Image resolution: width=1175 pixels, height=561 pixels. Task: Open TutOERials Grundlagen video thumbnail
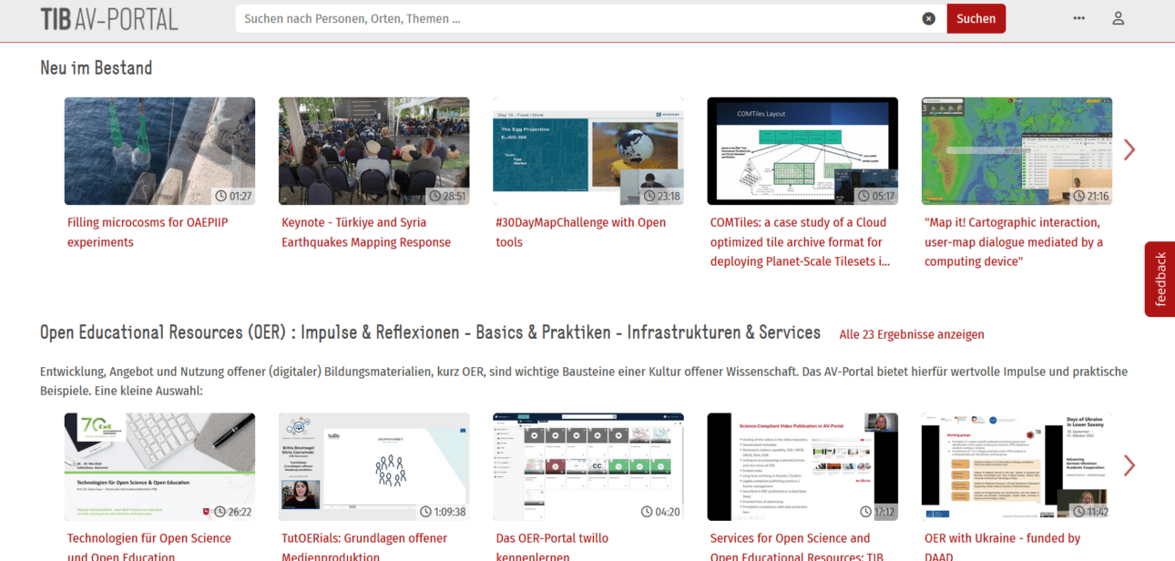373,466
